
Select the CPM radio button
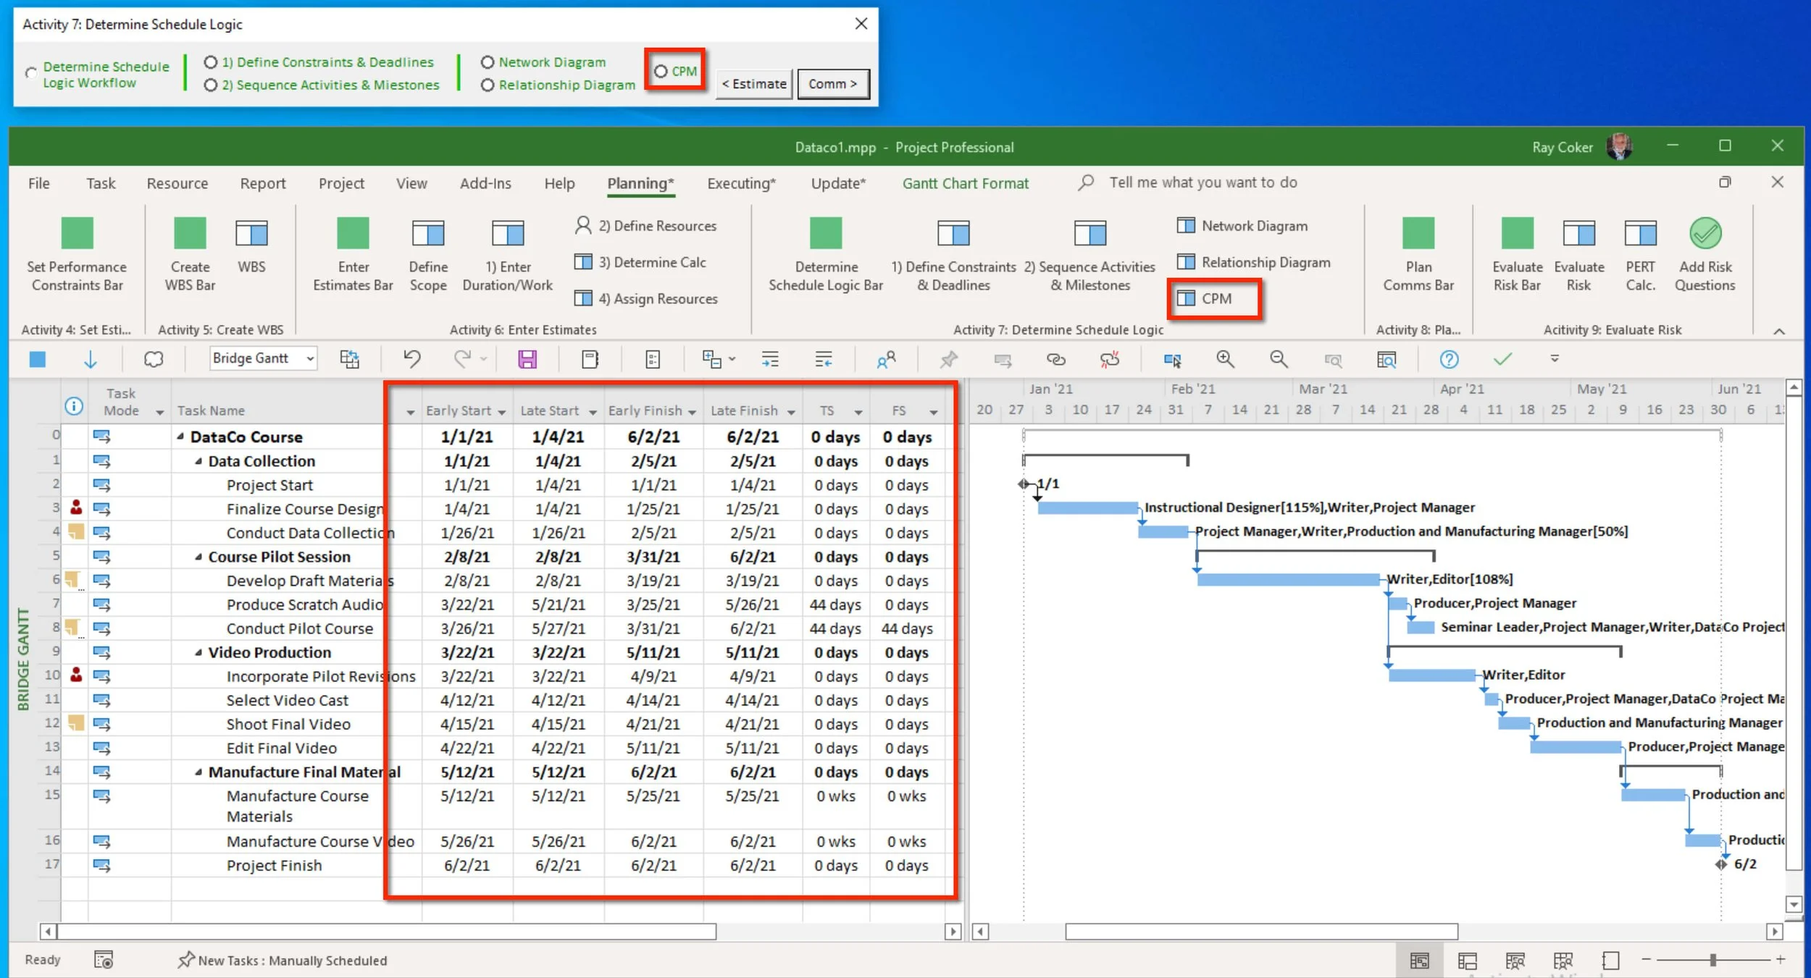tap(661, 72)
